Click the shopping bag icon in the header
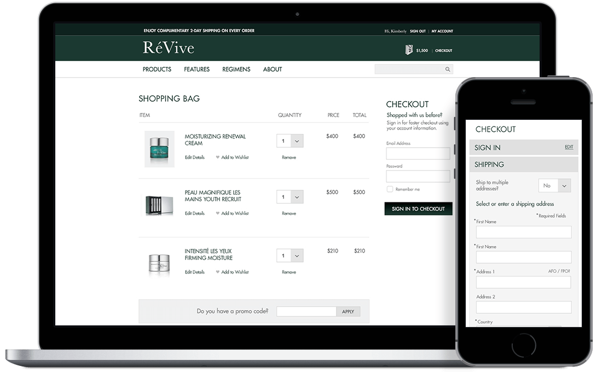Viewport: 602px width, 373px height. tap(409, 50)
